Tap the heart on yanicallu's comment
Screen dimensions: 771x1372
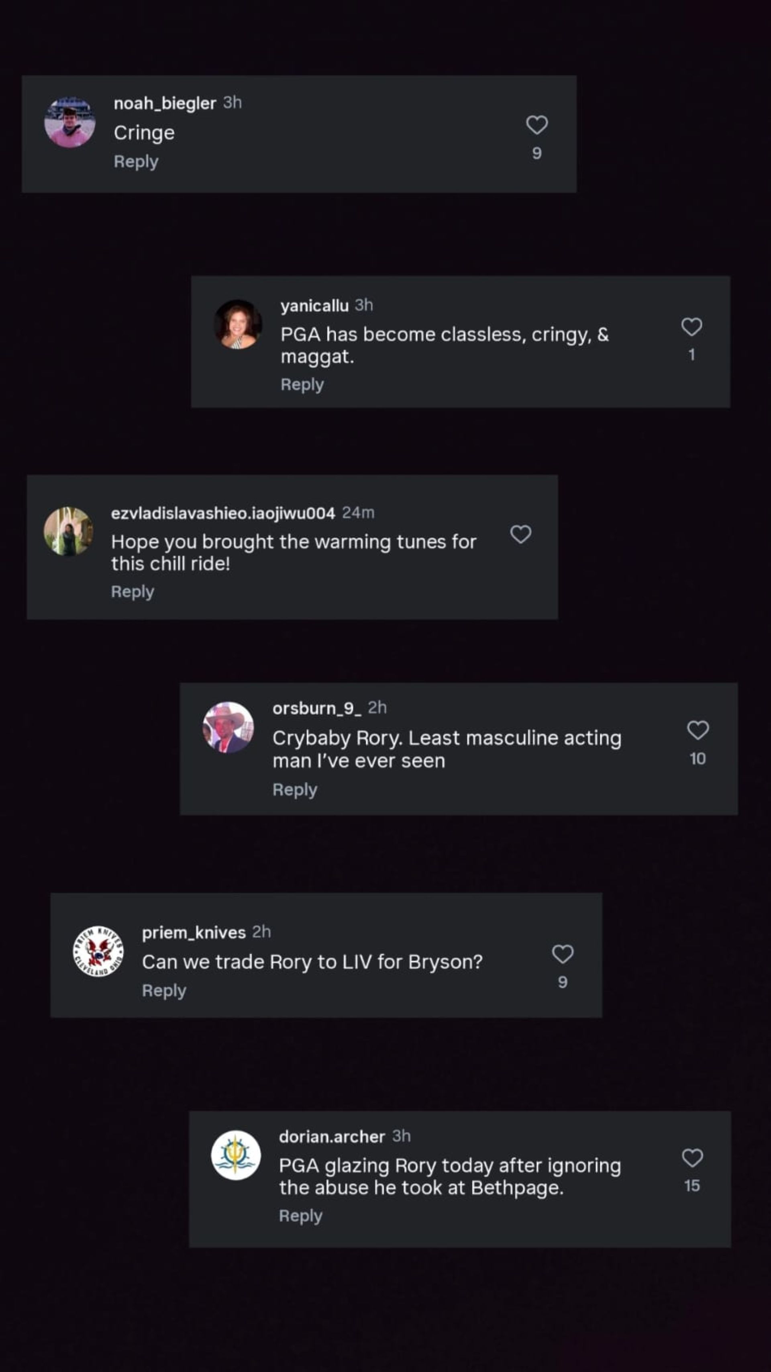691,327
